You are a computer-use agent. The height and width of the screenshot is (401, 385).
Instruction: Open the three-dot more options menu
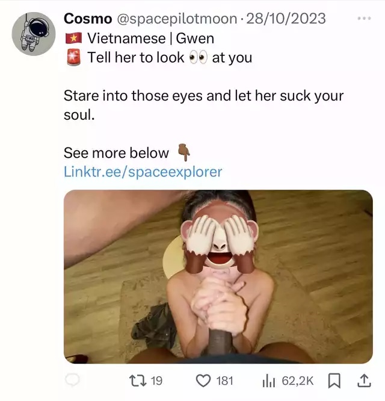pos(364,18)
